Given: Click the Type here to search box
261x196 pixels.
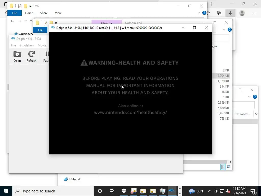Looking at the screenshot, I should point(53,191).
